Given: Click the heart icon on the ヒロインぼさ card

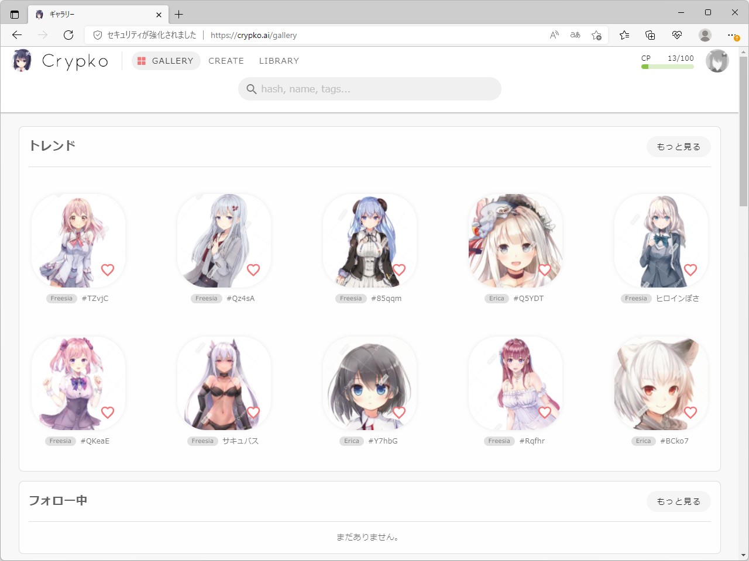Looking at the screenshot, I should point(690,269).
